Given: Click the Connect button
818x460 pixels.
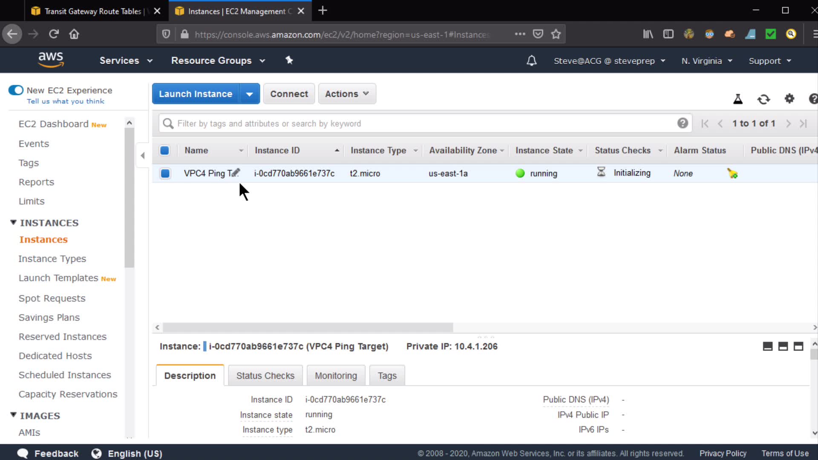Looking at the screenshot, I should coord(289,94).
